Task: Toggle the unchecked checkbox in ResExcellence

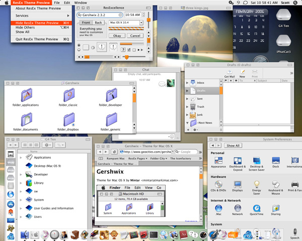Action: tap(134, 50)
